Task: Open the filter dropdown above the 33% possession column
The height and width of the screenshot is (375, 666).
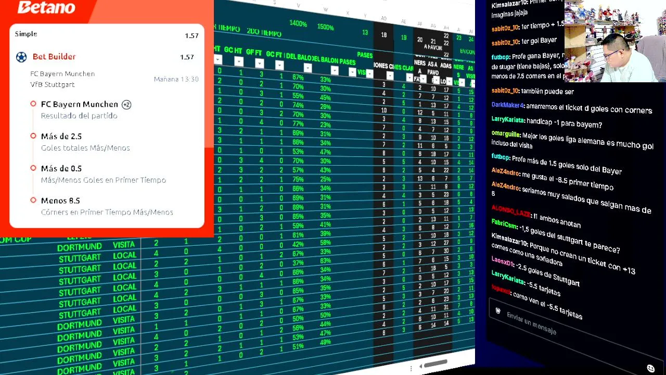Action: coord(334,70)
